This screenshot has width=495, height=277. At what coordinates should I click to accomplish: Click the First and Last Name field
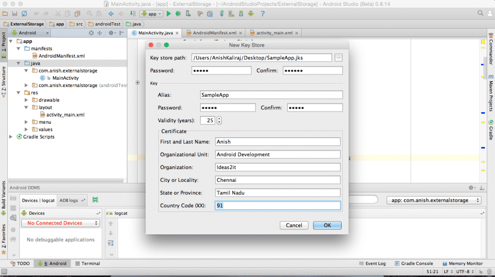(278, 142)
